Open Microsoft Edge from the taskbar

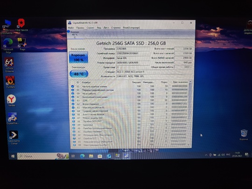click(x=82, y=156)
